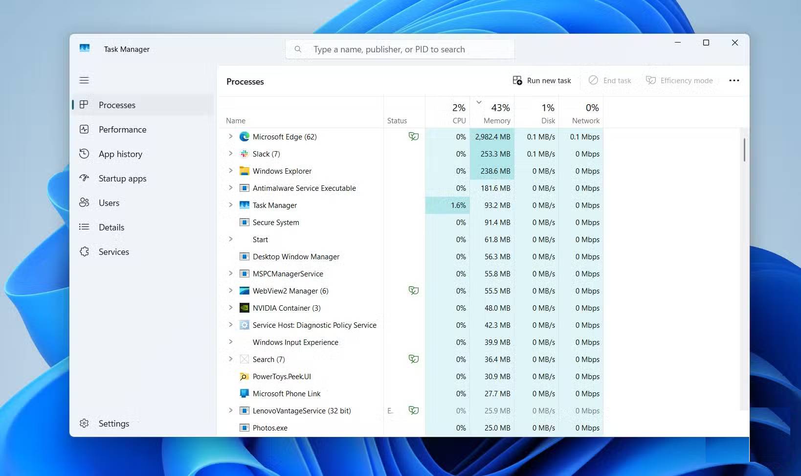Click the three-dot more options icon

click(734, 81)
